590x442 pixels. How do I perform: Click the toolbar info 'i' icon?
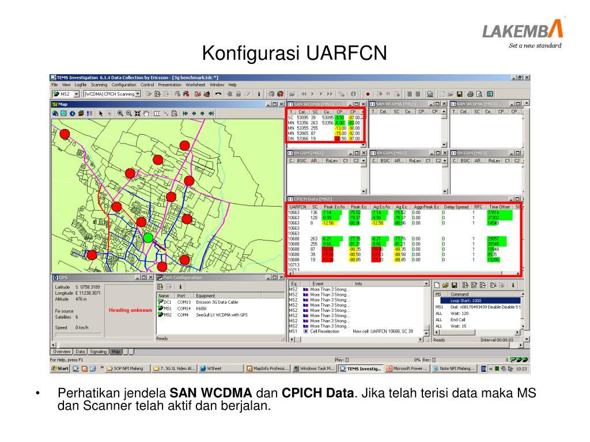259,94
